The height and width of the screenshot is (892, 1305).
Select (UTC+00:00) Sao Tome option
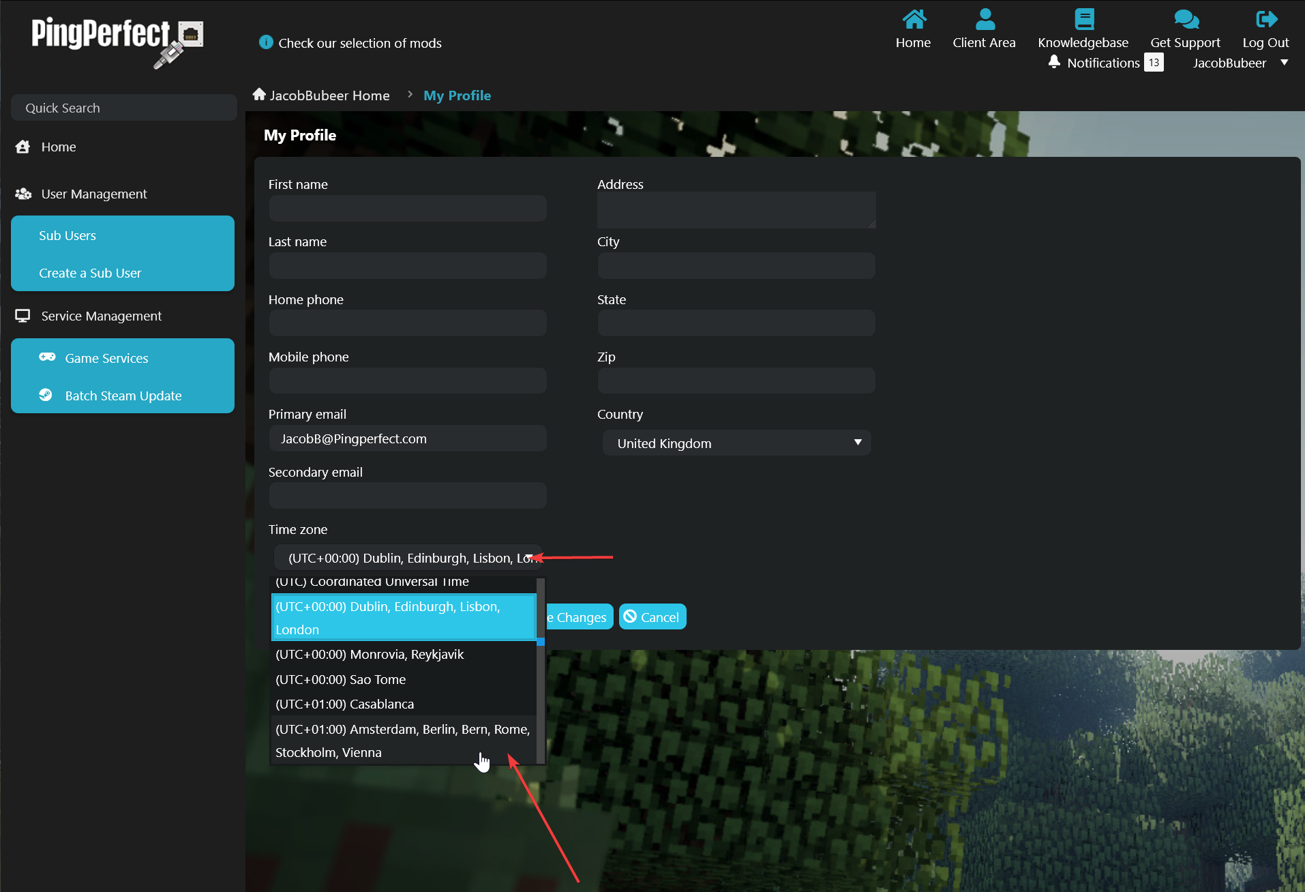pyautogui.click(x=404, y=679)
